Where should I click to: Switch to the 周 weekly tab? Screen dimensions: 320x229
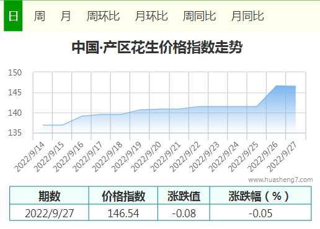pos(39,16)
